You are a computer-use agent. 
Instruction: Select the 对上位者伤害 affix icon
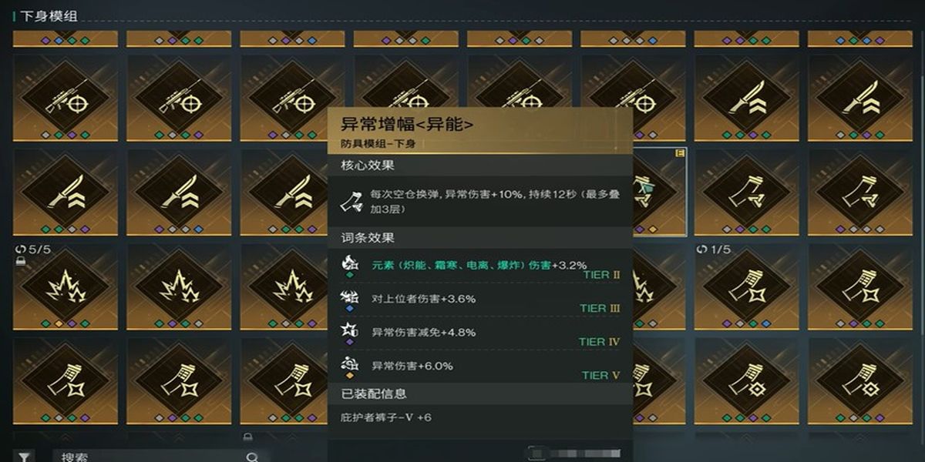point(350,298)
